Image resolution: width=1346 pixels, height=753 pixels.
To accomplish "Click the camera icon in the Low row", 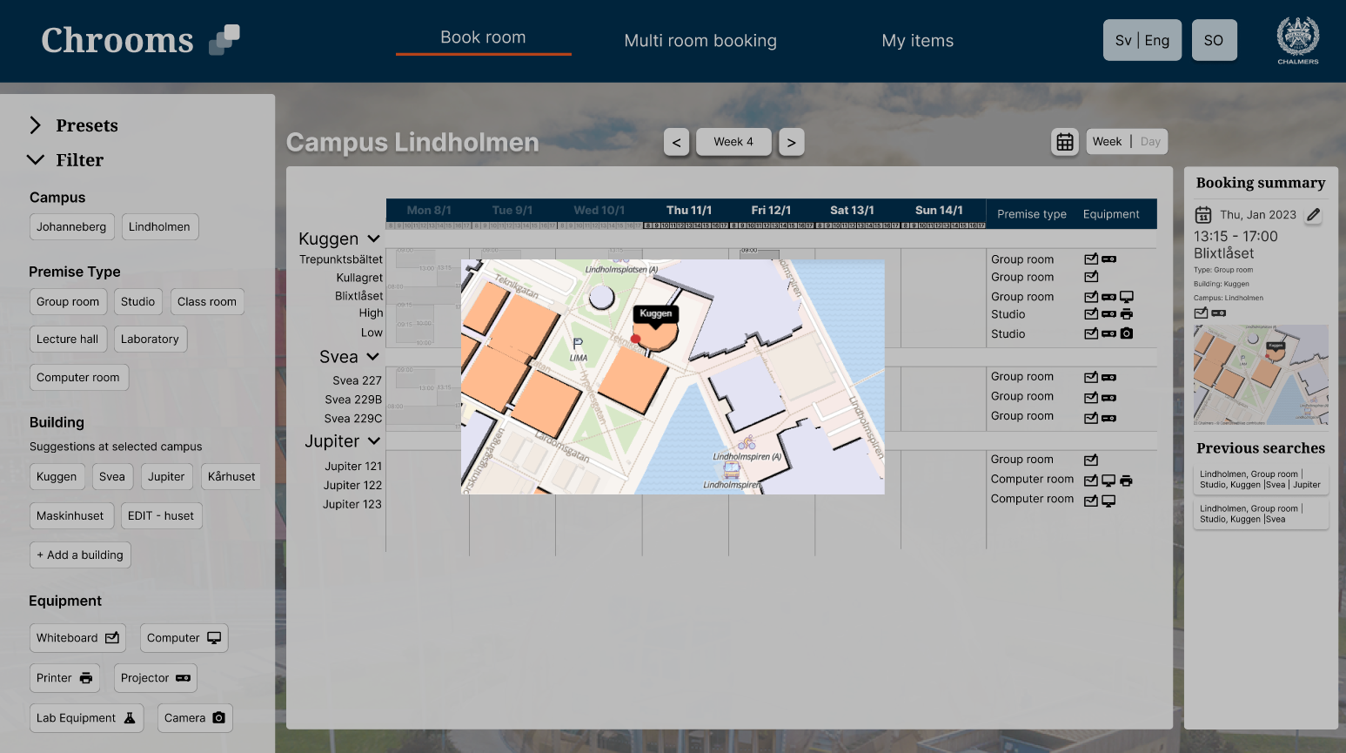I will (1127, 333).
